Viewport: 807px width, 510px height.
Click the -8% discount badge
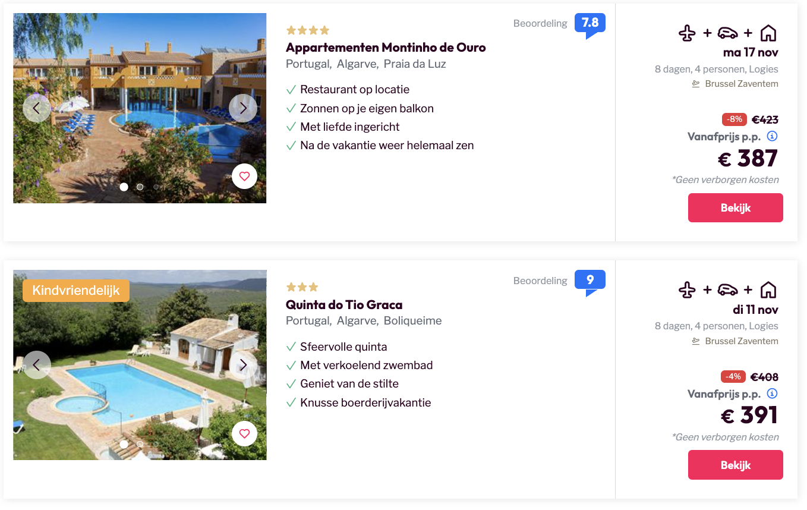pos(734,119)
